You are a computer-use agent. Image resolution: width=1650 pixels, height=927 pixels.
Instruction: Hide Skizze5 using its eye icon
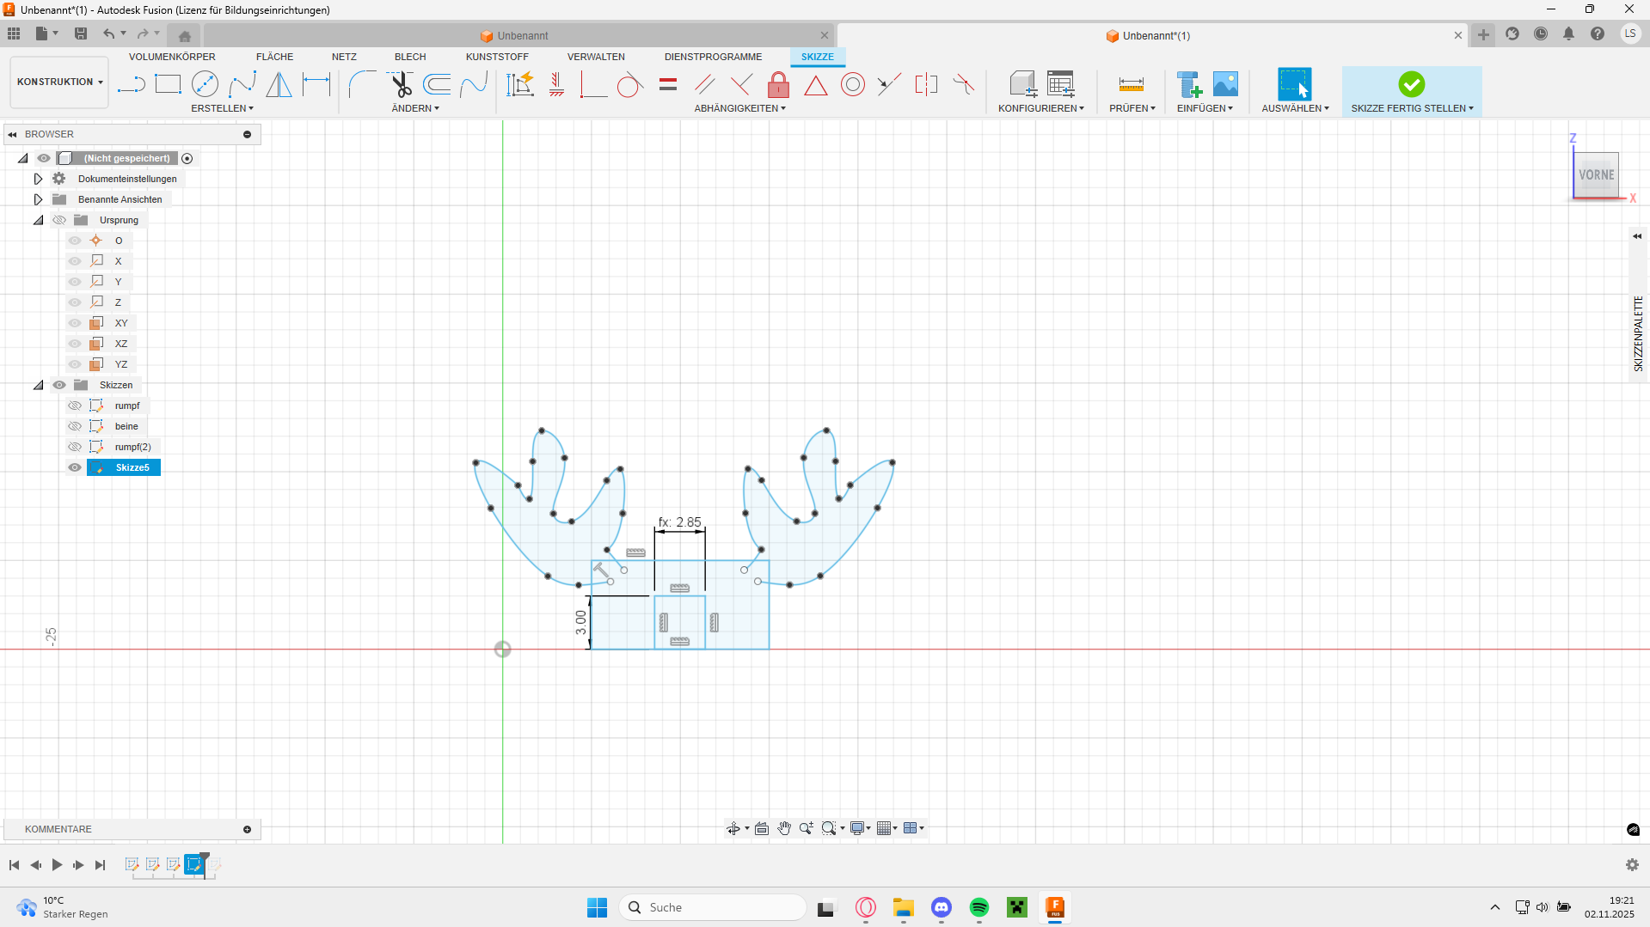pyautogui.click(x=75, y=467)
